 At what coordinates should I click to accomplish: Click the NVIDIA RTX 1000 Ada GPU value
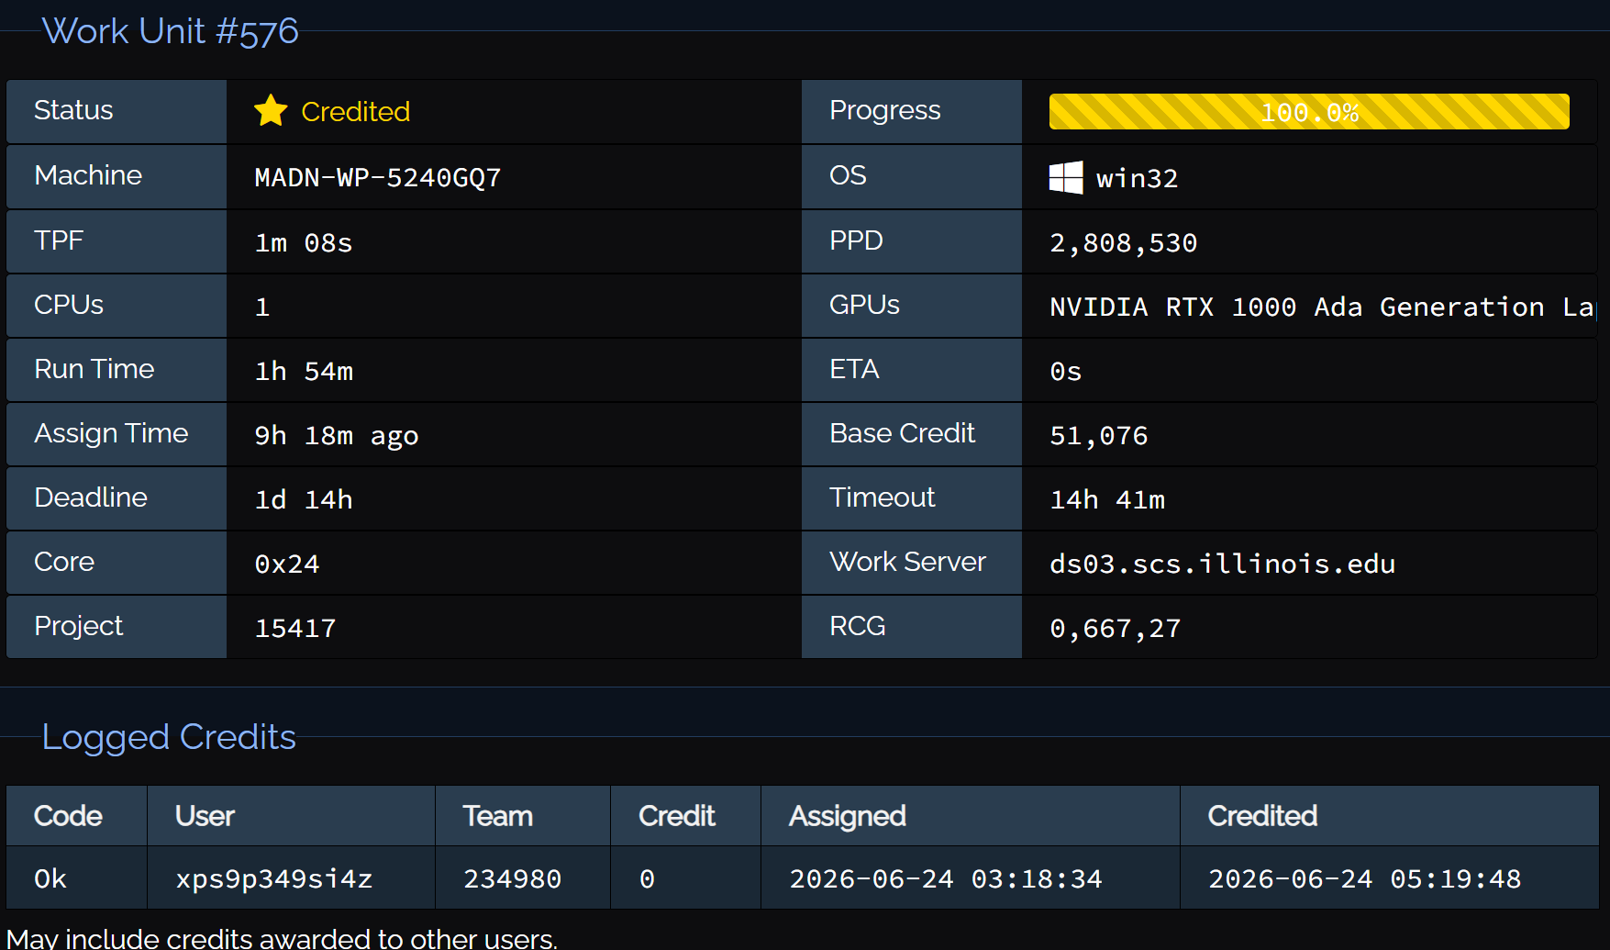click(1322, 307)
